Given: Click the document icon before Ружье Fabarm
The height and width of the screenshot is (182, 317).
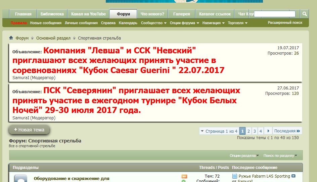Looking at the screenshot, I should pos(235,176).
